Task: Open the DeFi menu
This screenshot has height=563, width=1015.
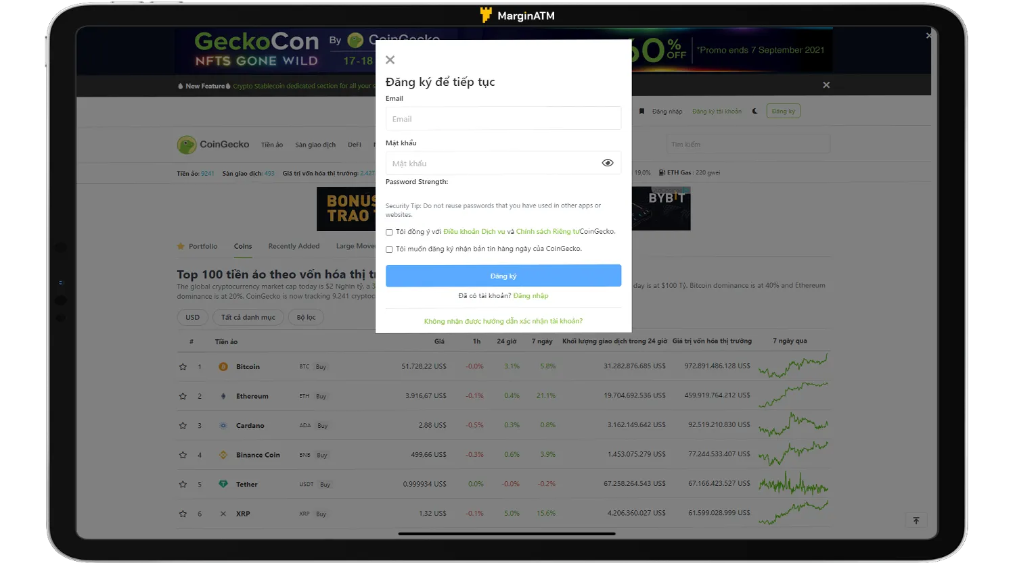Action: click(355, 145)
